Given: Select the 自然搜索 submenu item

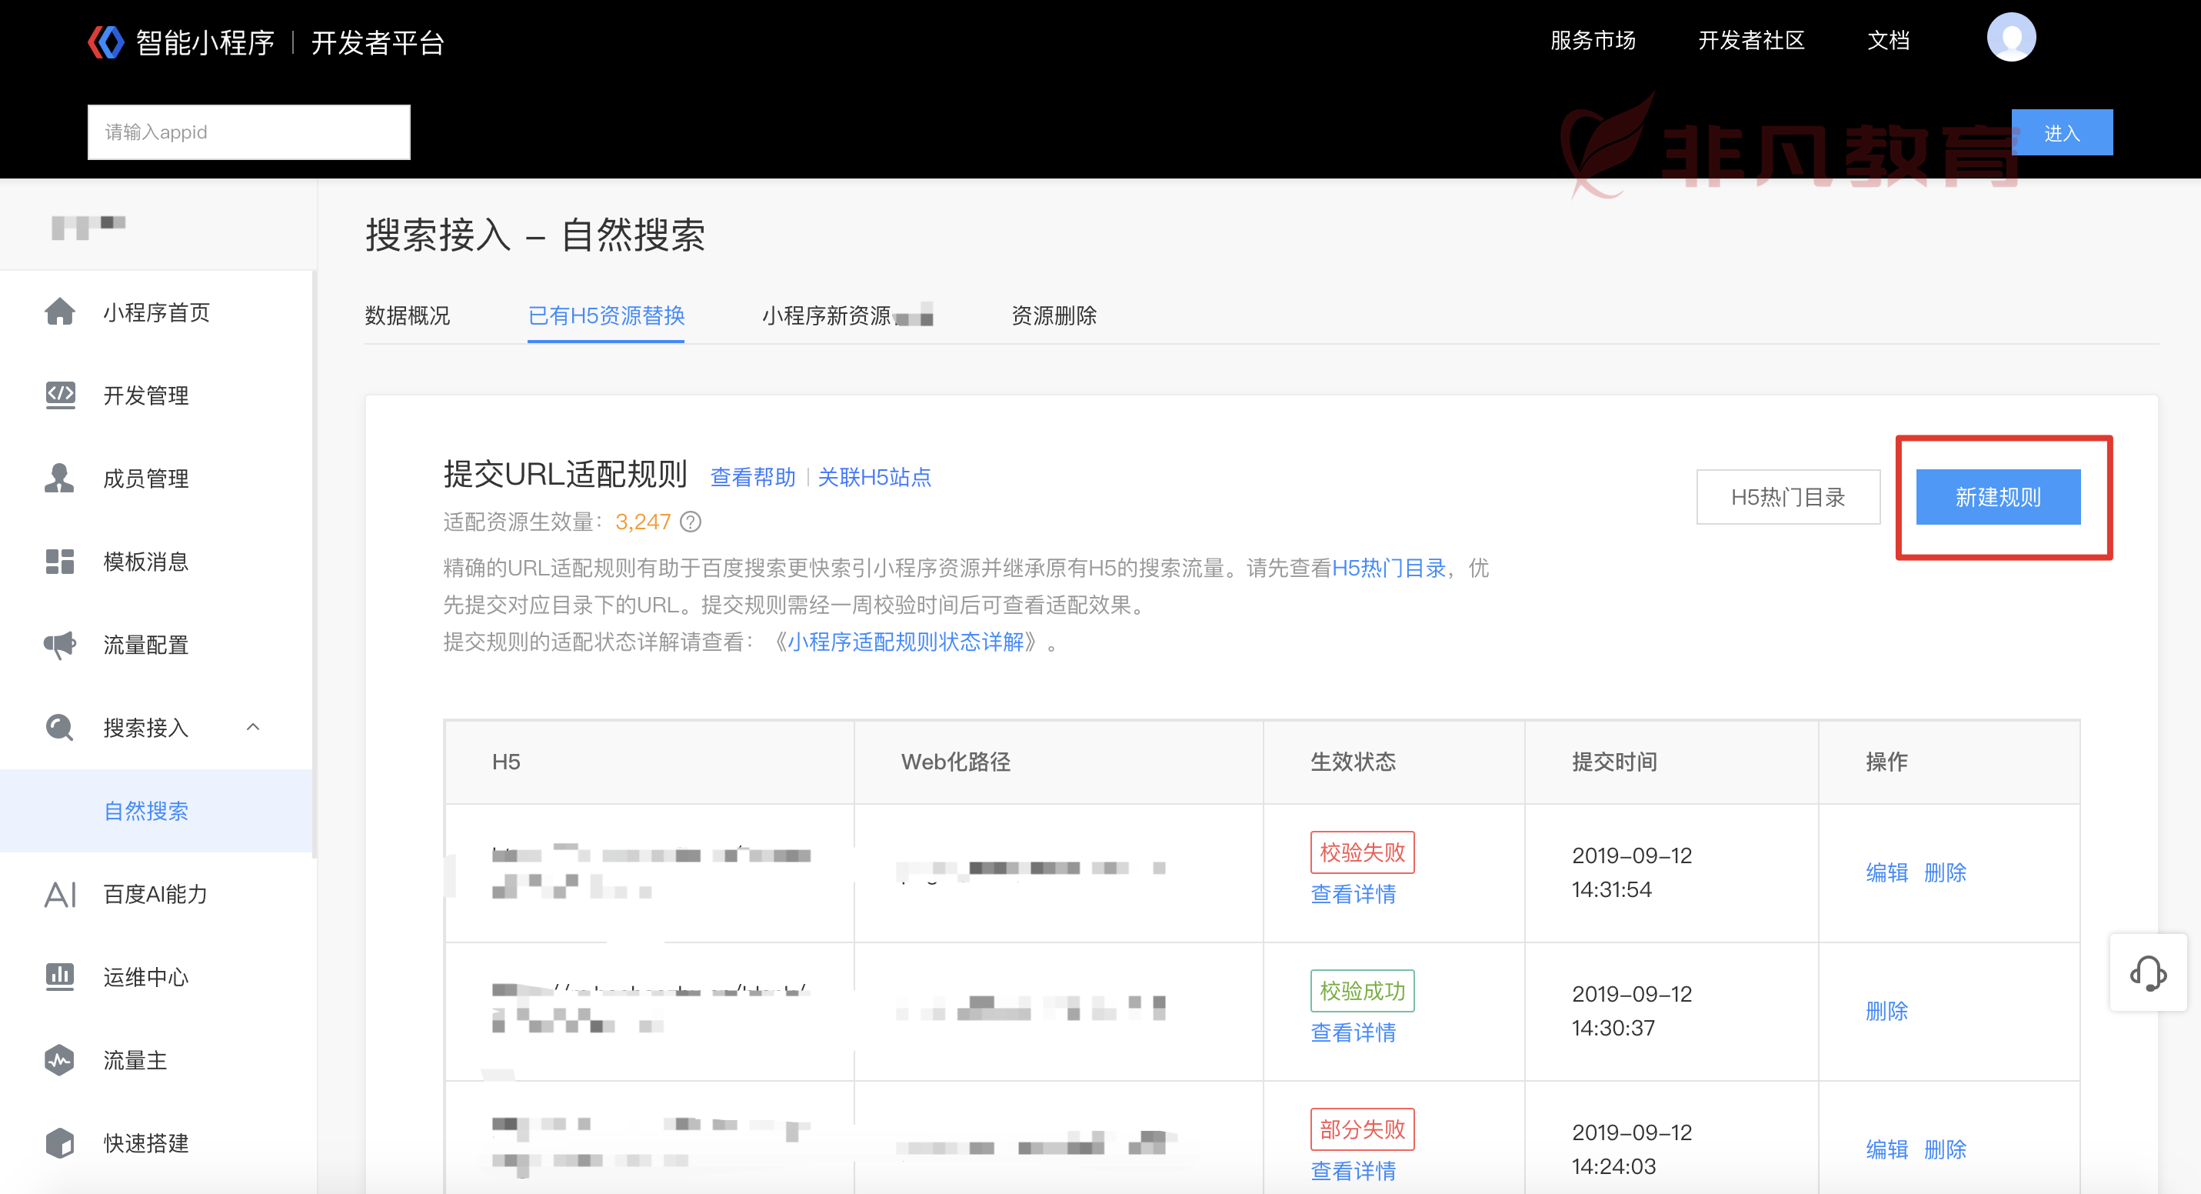Looking at the screenshot, I should [157, 810].
